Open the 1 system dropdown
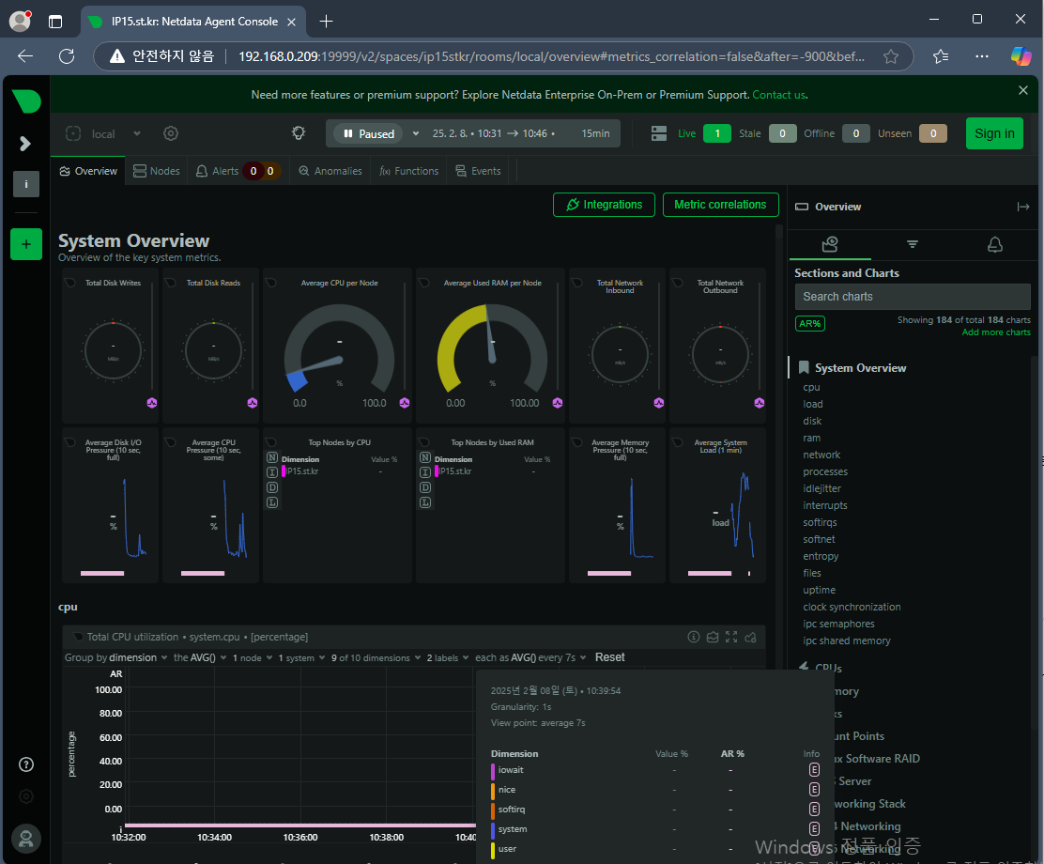Screen dimensions: 1044x864 (301, 657)
